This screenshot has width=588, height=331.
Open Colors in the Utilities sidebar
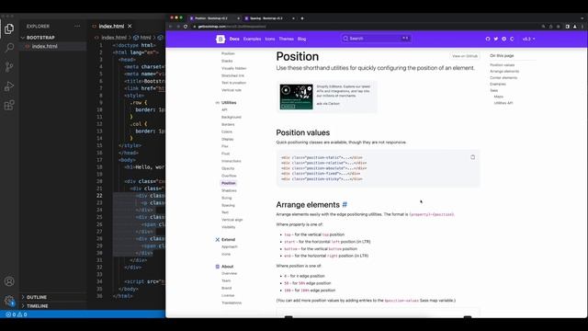227,131
